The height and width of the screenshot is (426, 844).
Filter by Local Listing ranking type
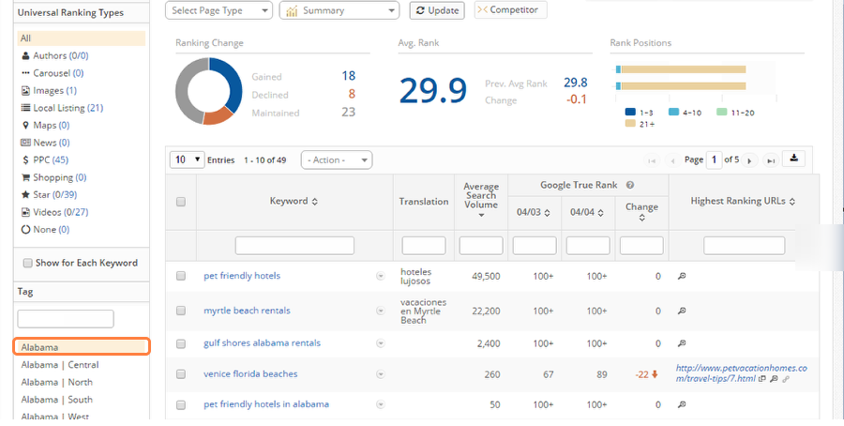point(62,108)
